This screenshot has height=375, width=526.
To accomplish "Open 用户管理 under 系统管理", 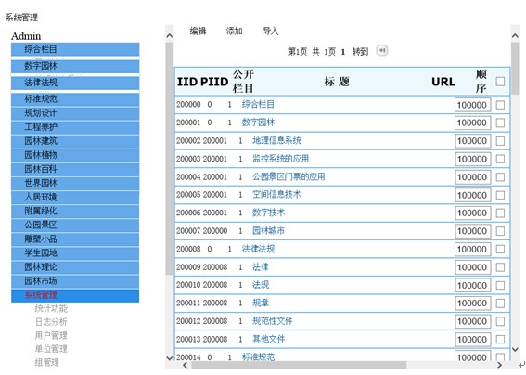I will tap(51, 335).
